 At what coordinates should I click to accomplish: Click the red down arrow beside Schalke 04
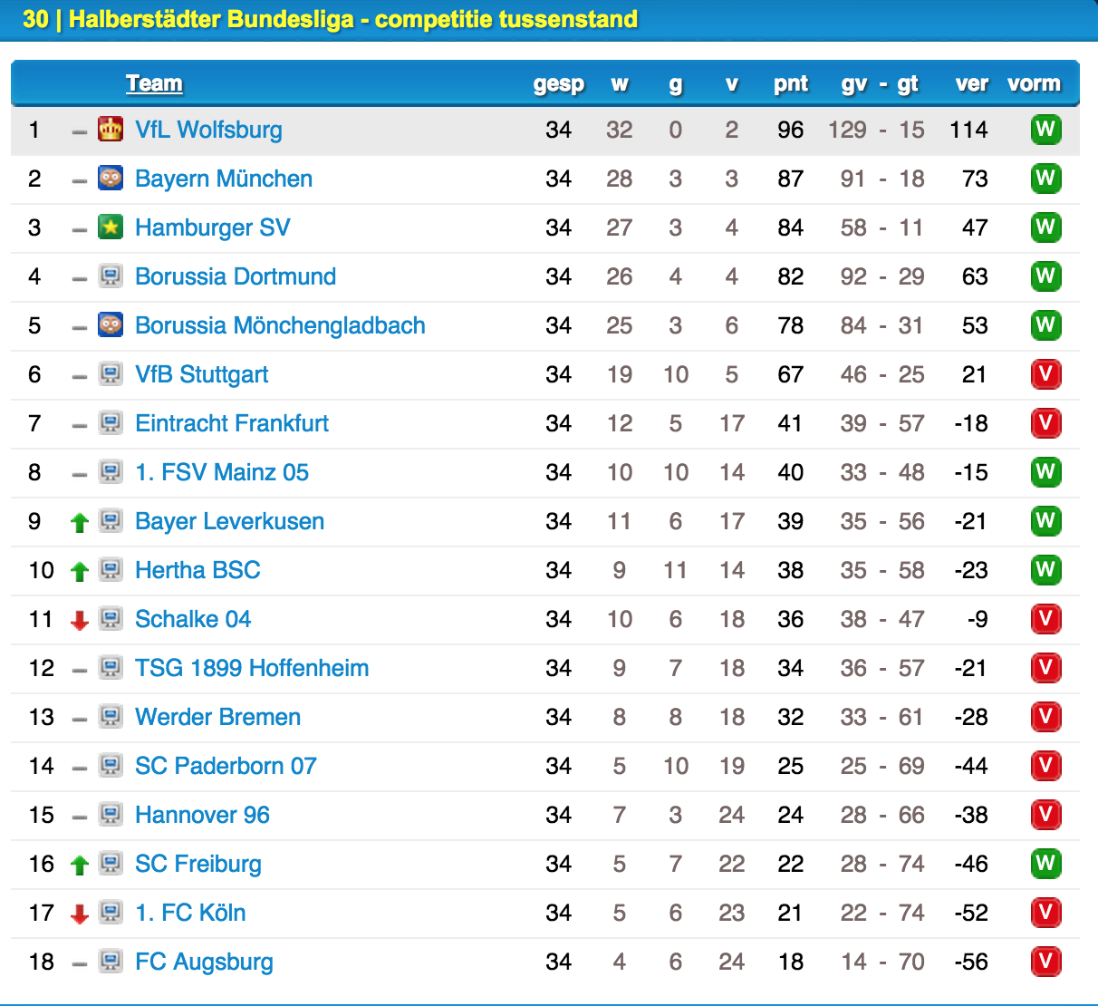[x=80, y=620]
